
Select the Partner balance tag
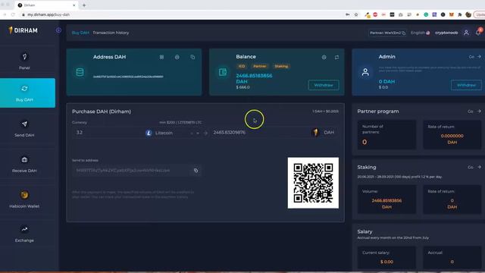(x=259, y=66)
